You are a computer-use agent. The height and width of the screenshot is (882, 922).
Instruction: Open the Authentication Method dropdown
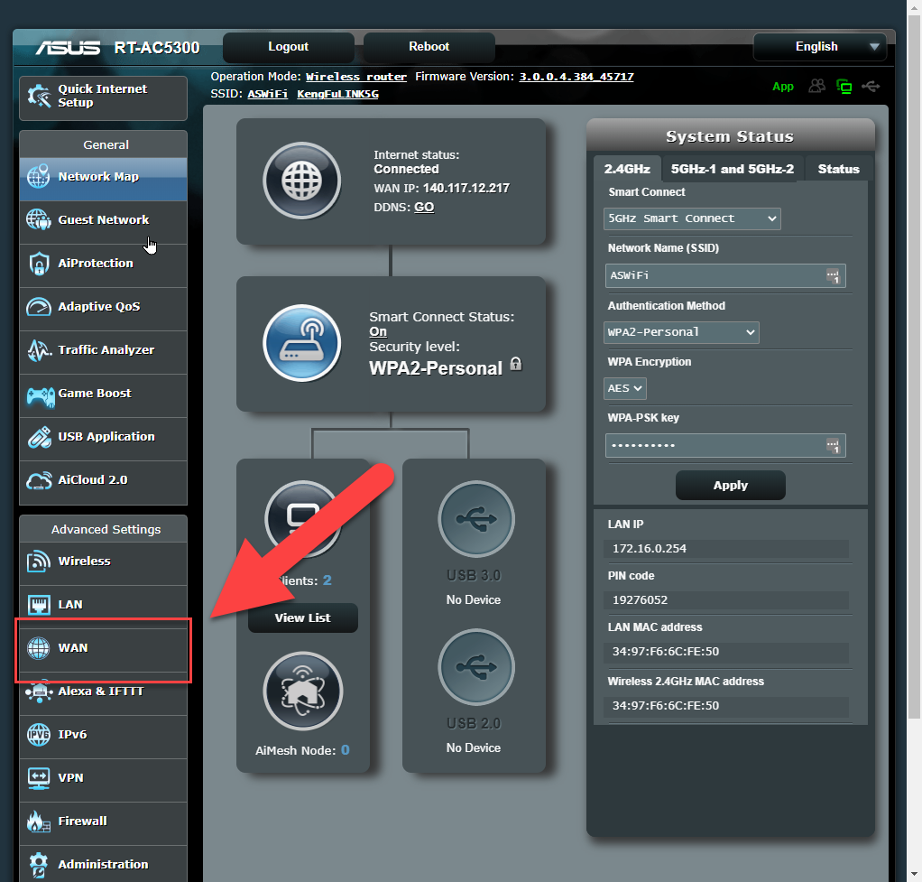coord(681,332)
